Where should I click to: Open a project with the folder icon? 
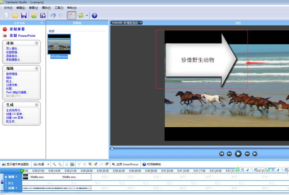click(x=15, y=15)
